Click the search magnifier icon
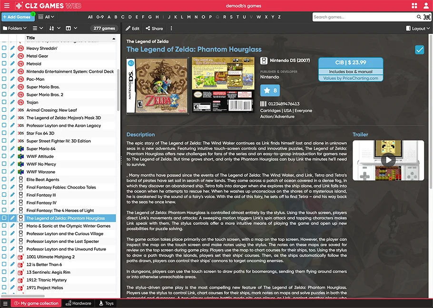Screen dimensions: 433x308 (x=419, y=17)
